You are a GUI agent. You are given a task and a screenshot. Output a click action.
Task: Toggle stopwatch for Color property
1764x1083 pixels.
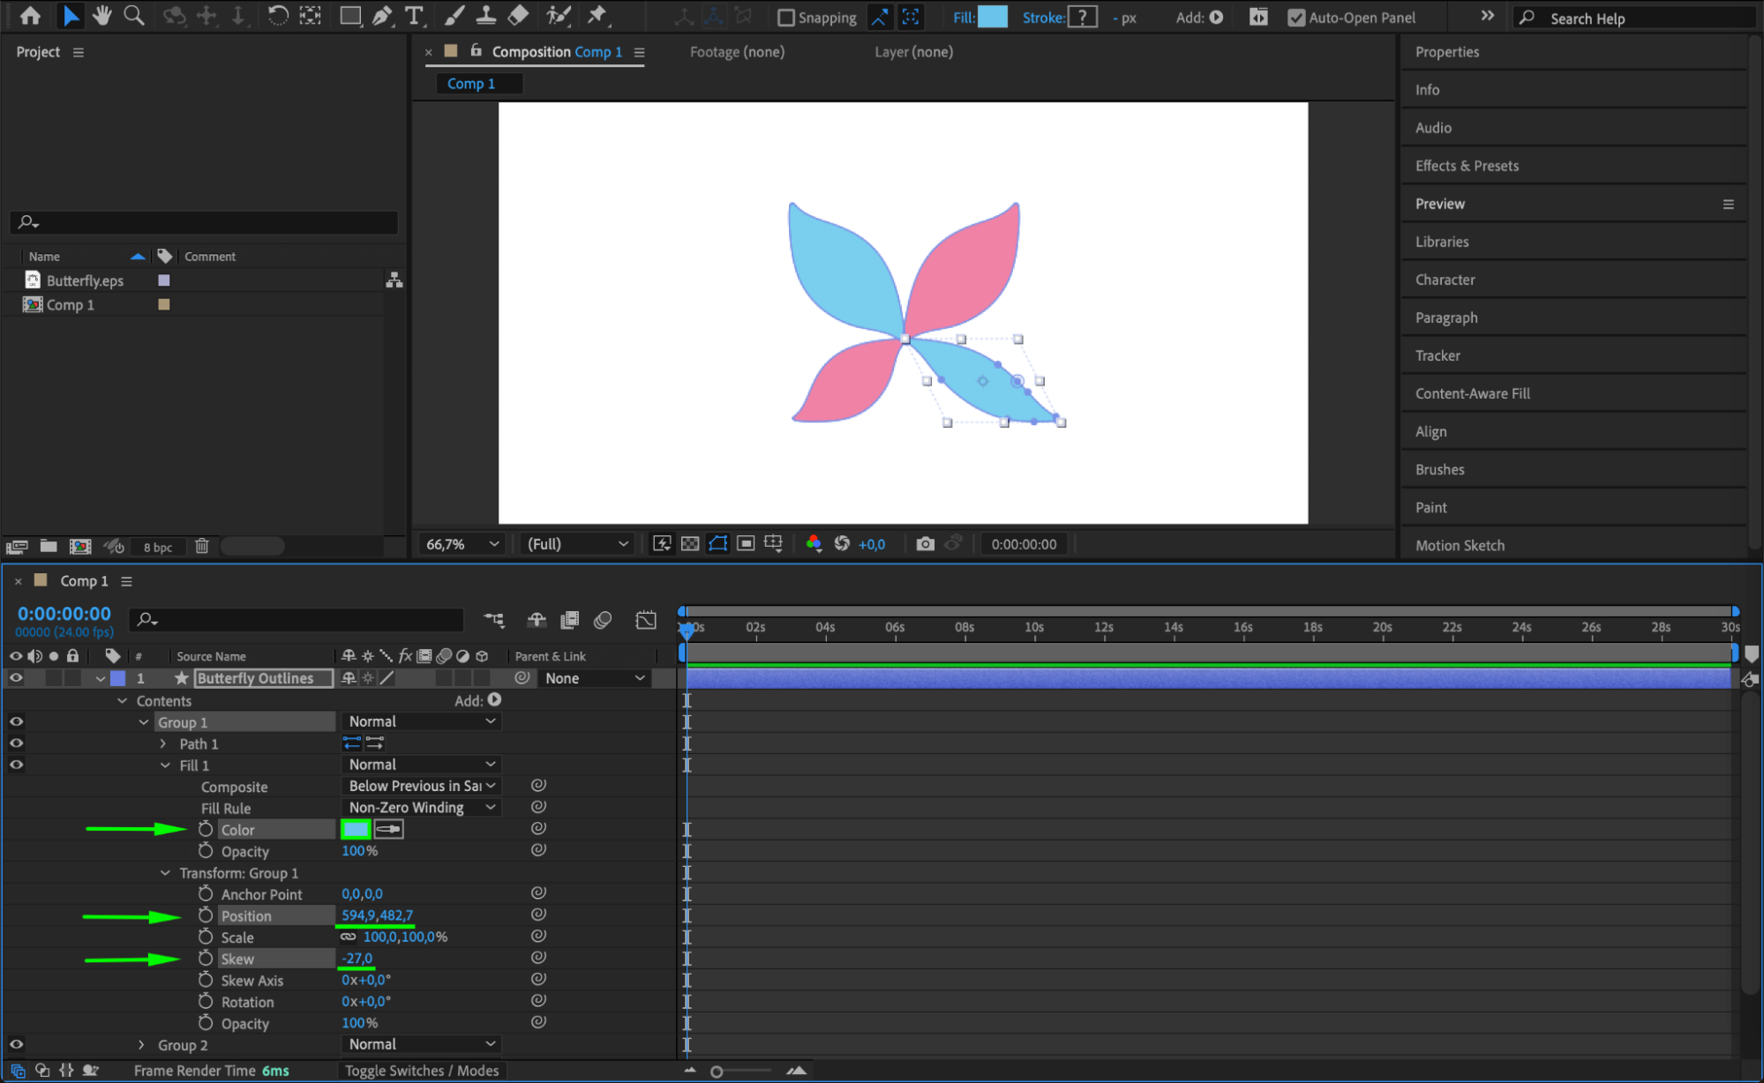[206, 829]
